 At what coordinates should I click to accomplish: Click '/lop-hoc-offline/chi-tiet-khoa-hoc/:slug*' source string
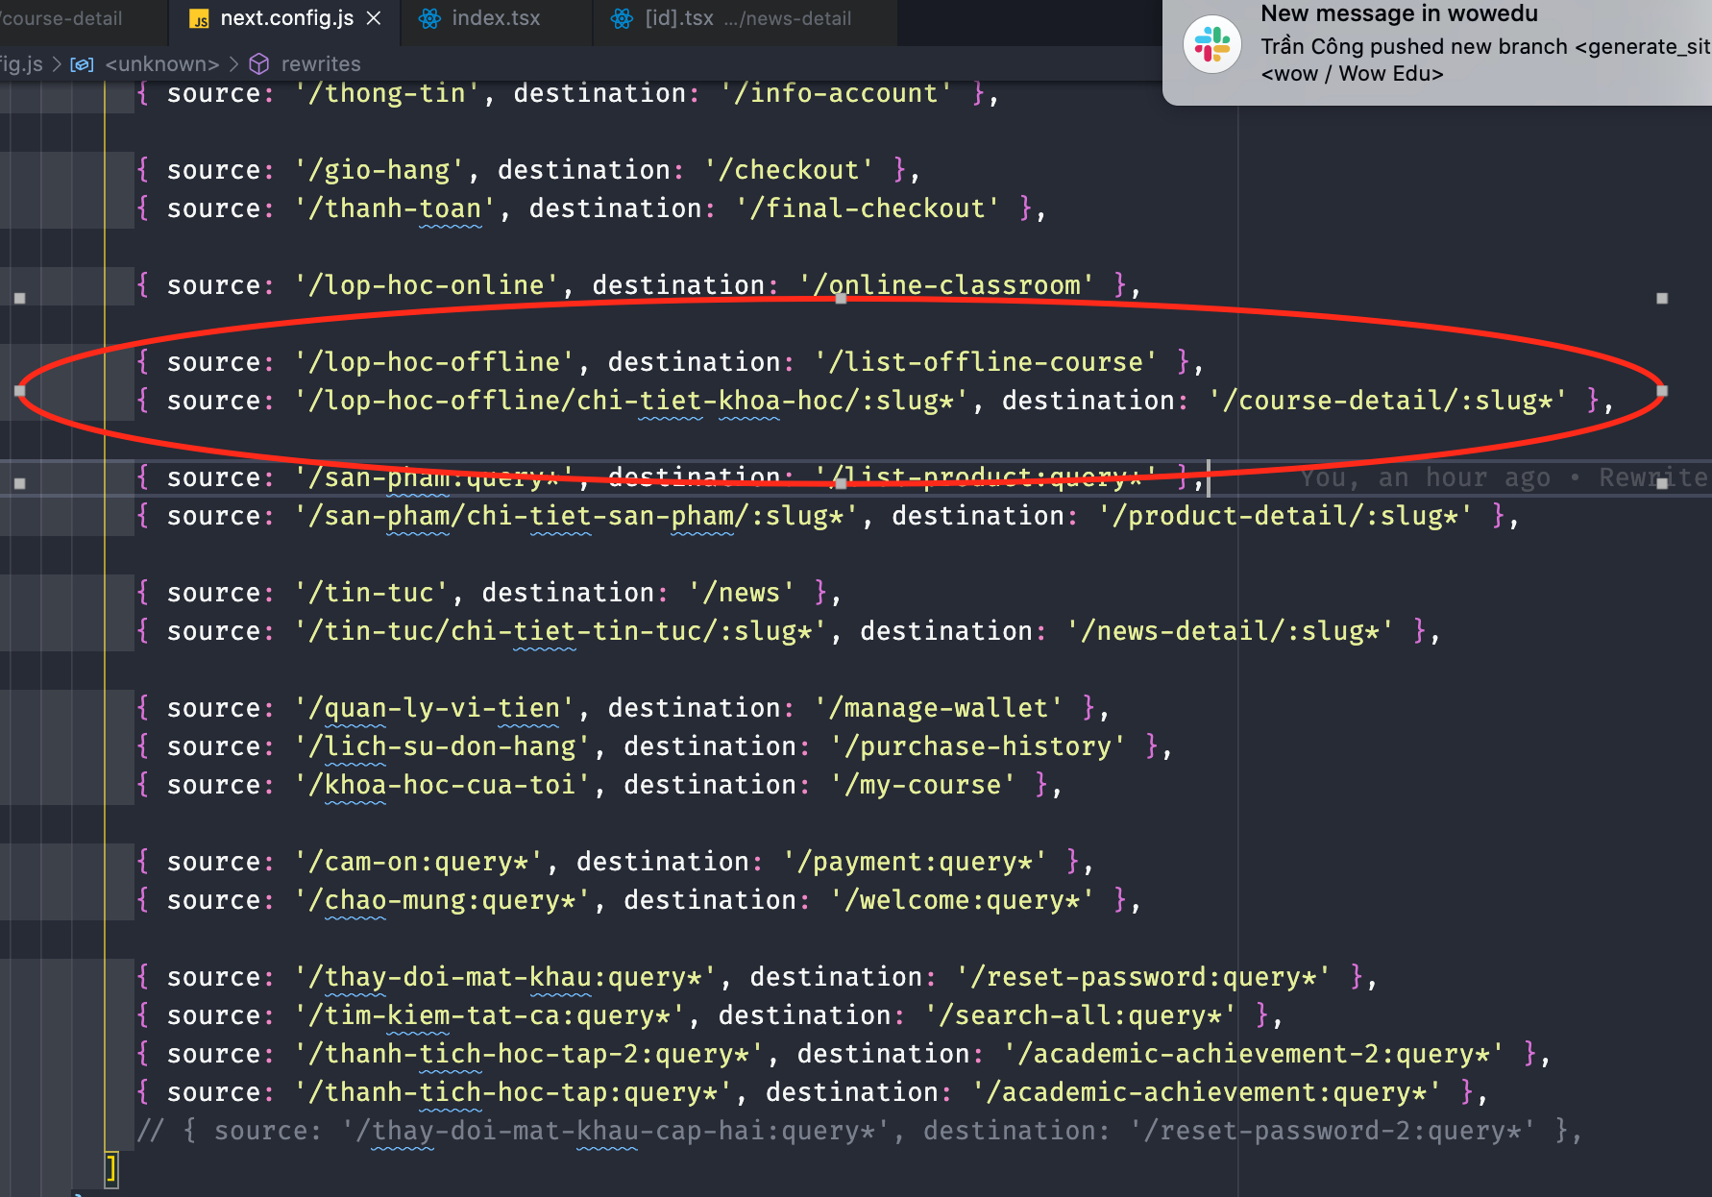[631, 401]
